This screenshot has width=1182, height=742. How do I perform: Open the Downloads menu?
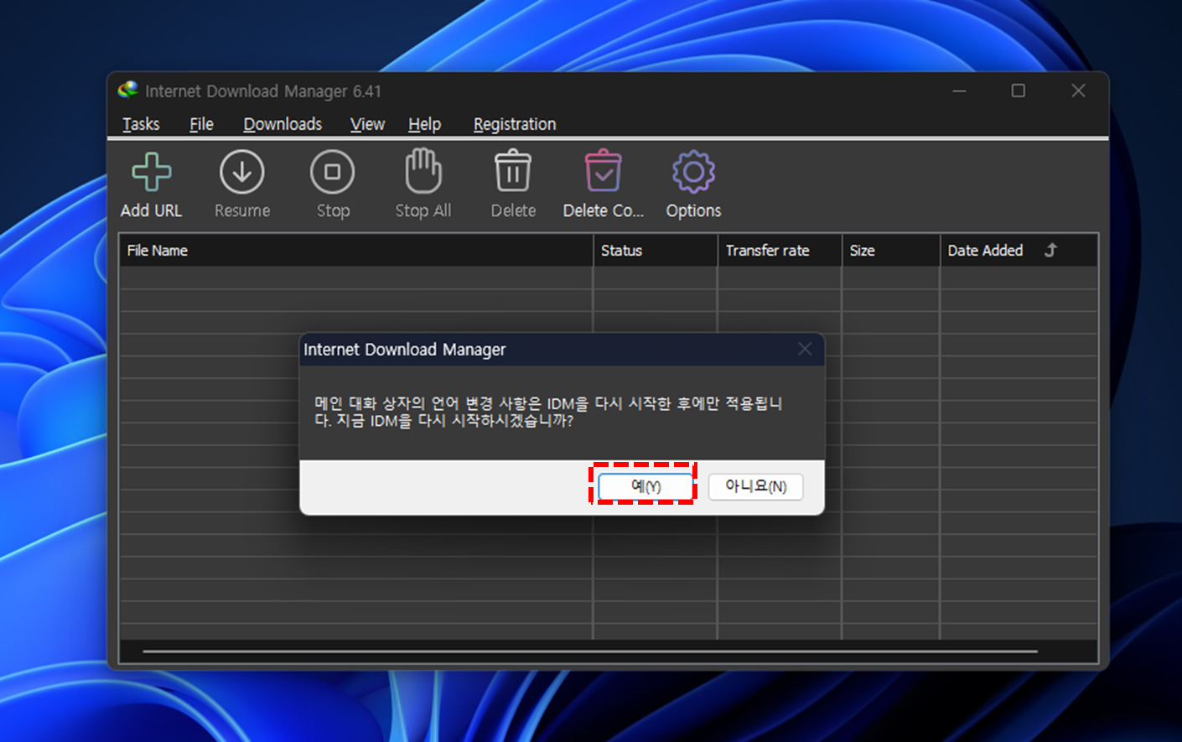[x=283, y=124]
